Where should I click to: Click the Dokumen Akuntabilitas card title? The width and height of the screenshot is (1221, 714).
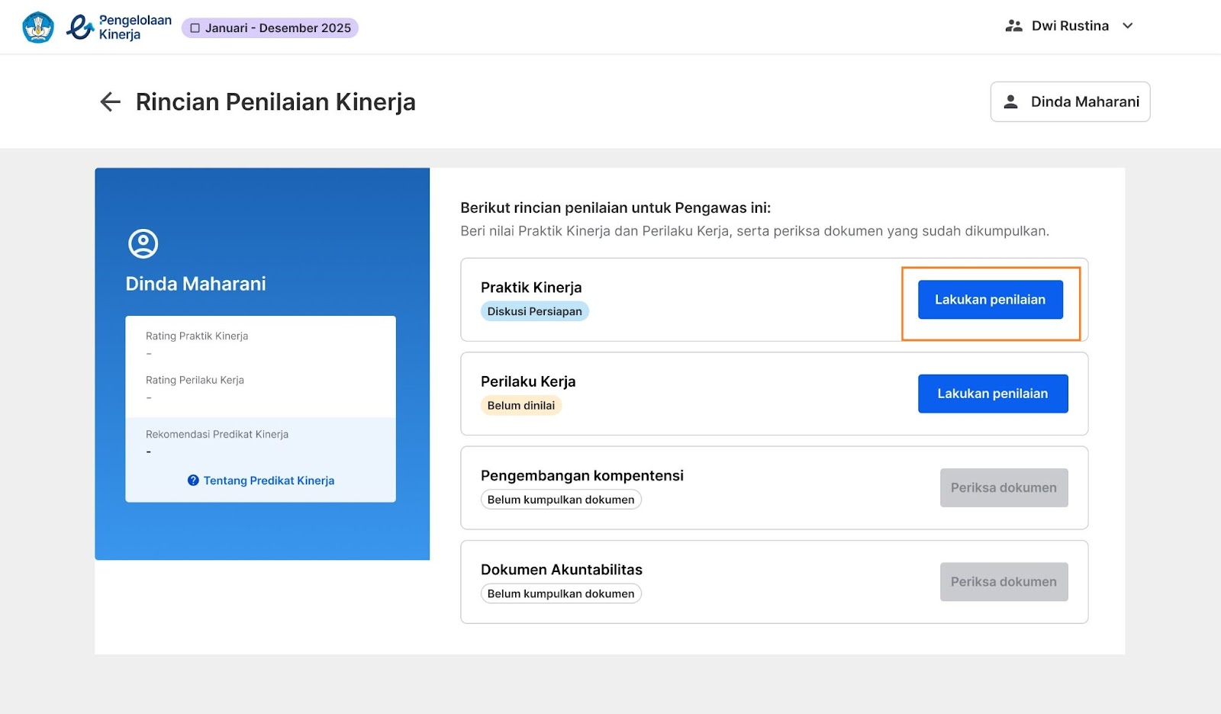(x=562, y=570)
